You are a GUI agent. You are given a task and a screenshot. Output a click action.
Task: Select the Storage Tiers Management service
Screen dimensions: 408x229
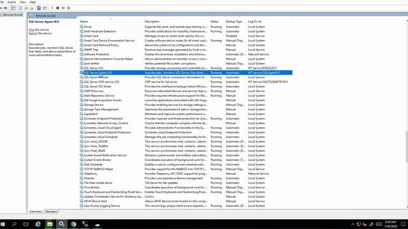[186, 109]
